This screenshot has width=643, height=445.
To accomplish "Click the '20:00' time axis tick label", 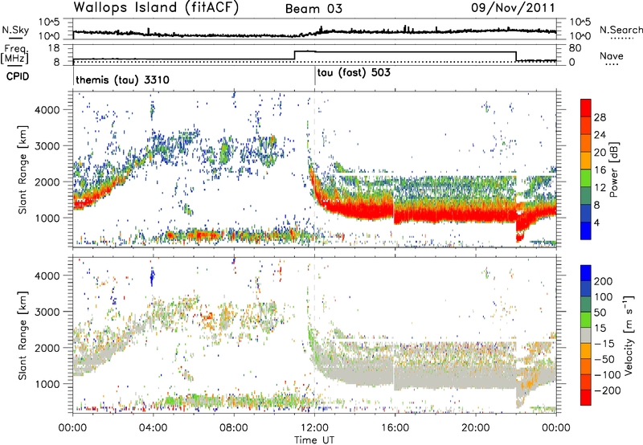I will click(476, 428).
